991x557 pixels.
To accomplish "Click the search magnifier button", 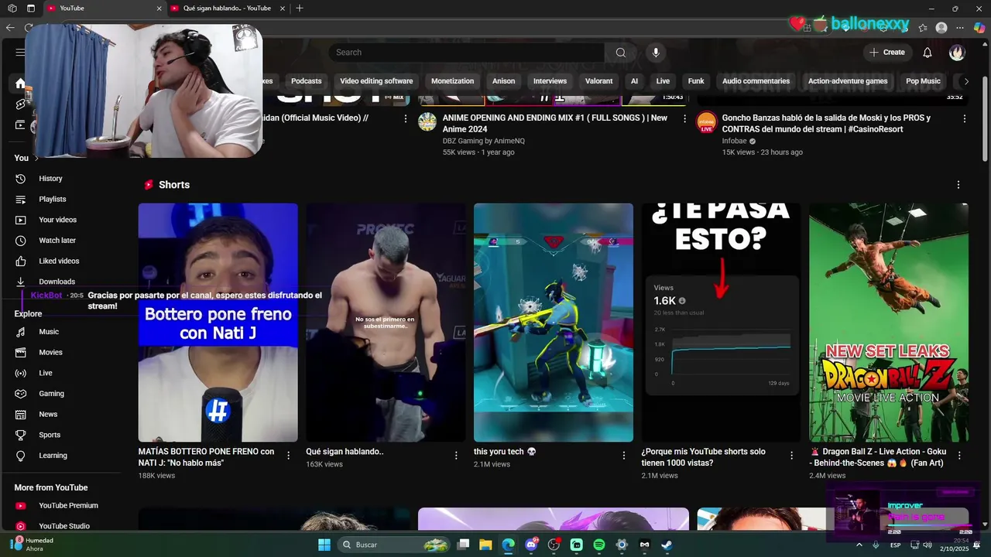I will click(x=620, y=53).
